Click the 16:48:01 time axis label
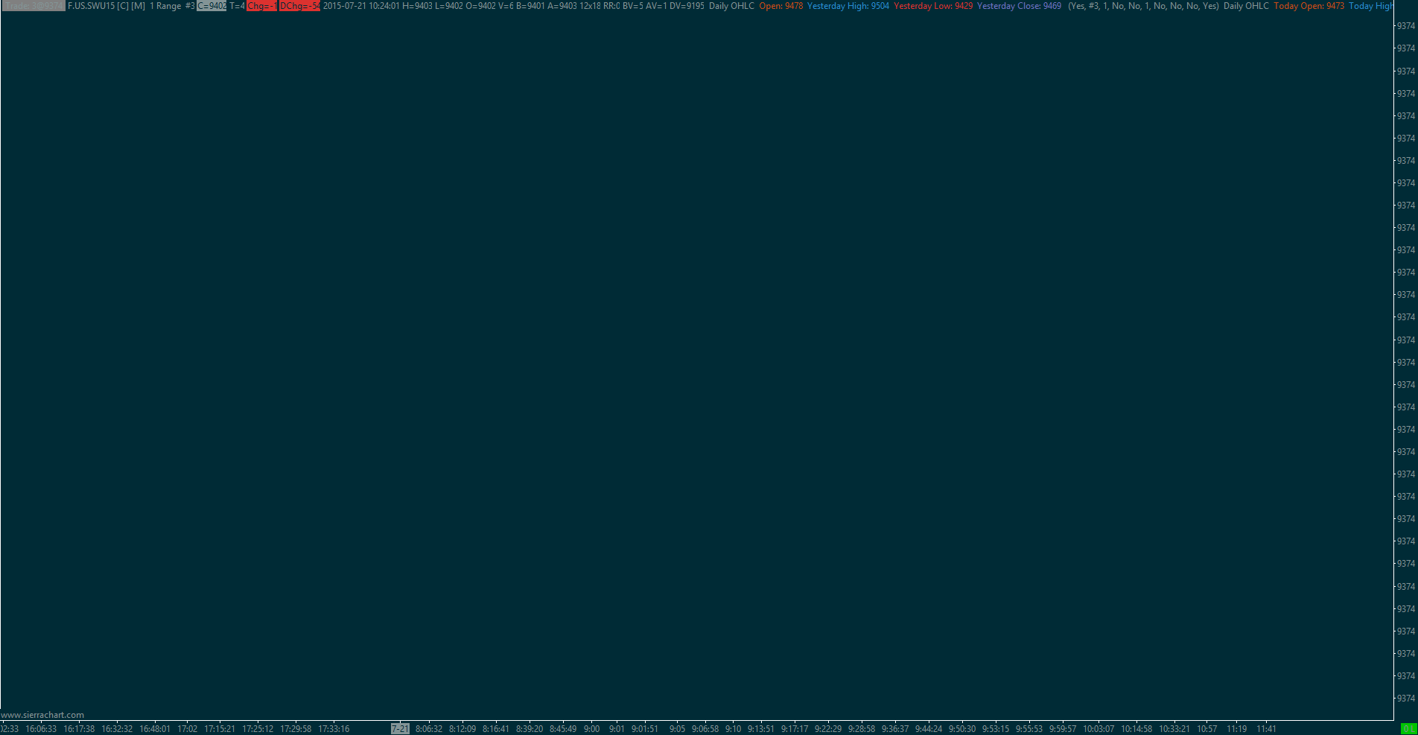The height and width of the screenshot is (735, 1418). click(x=155, y=729)
